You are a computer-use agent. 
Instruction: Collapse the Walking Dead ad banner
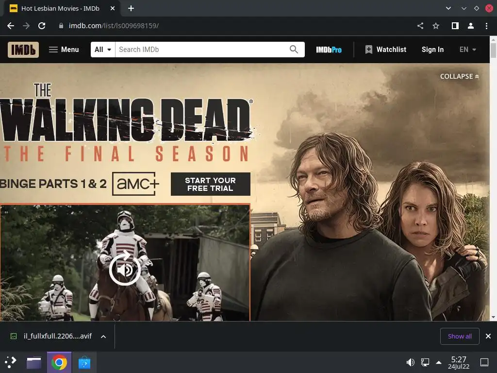[459, 76]
